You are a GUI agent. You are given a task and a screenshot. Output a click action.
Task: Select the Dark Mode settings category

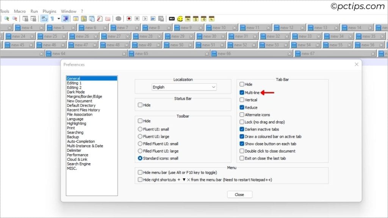pyautogui.click(x=76, y=92)
